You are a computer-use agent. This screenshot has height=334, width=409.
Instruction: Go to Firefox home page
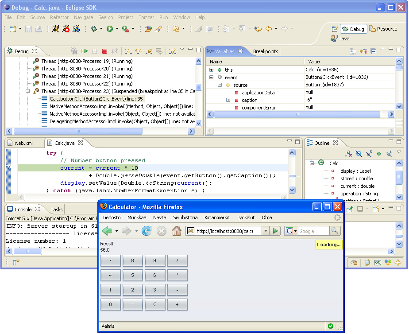point(176,231)
